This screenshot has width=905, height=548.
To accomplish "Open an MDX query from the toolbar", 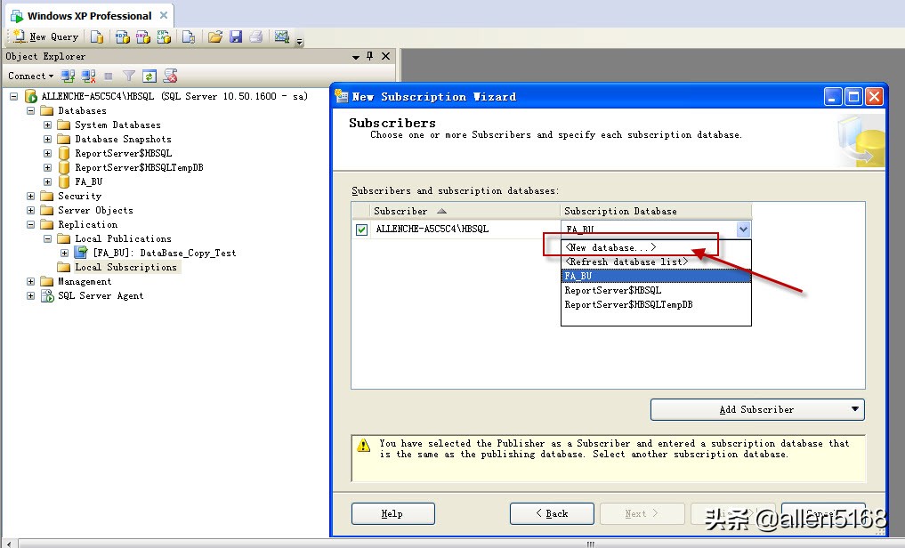I will 124,37.
